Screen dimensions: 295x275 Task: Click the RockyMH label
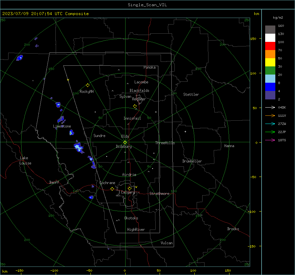pyautogui.click(x=87, y=92)
